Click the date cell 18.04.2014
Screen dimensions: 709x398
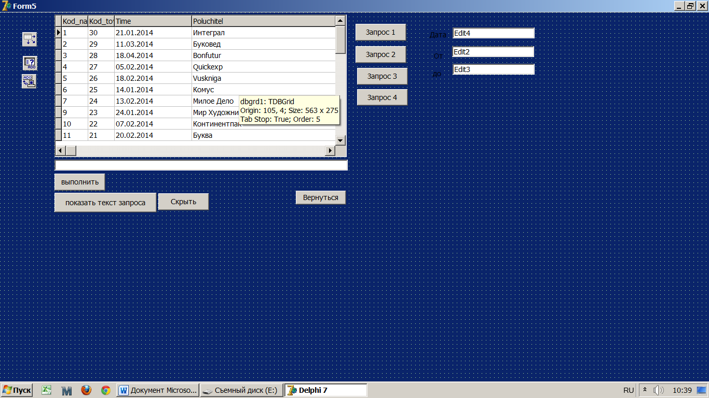[153, 55]
